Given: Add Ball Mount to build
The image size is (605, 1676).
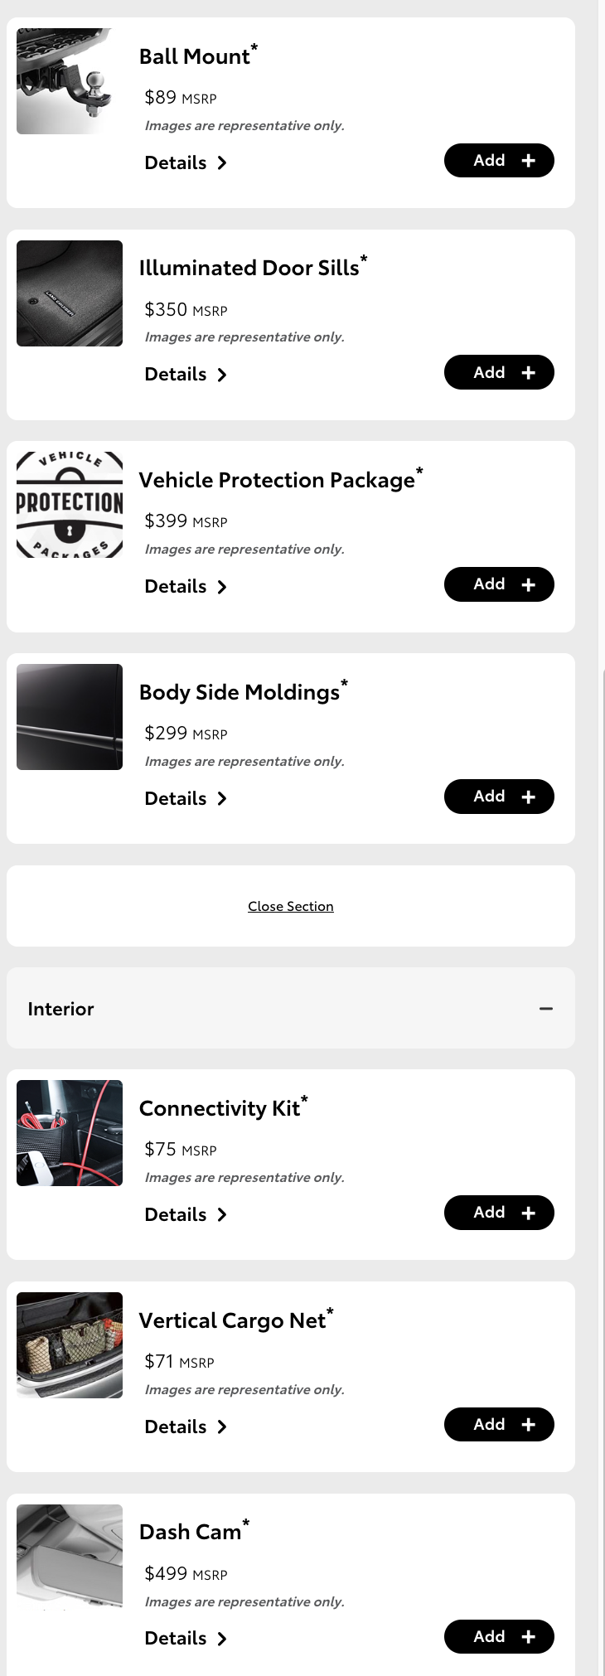Looking at the screenshot, I should (499, 161).
